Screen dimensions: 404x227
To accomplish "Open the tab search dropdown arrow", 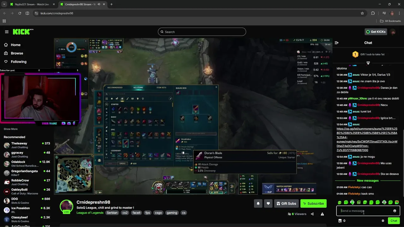I will tap(4, 4).
